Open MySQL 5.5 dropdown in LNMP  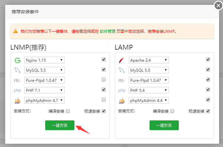tap(45, 70)
